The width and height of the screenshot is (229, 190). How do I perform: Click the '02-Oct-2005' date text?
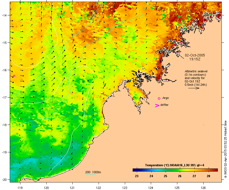195,55
